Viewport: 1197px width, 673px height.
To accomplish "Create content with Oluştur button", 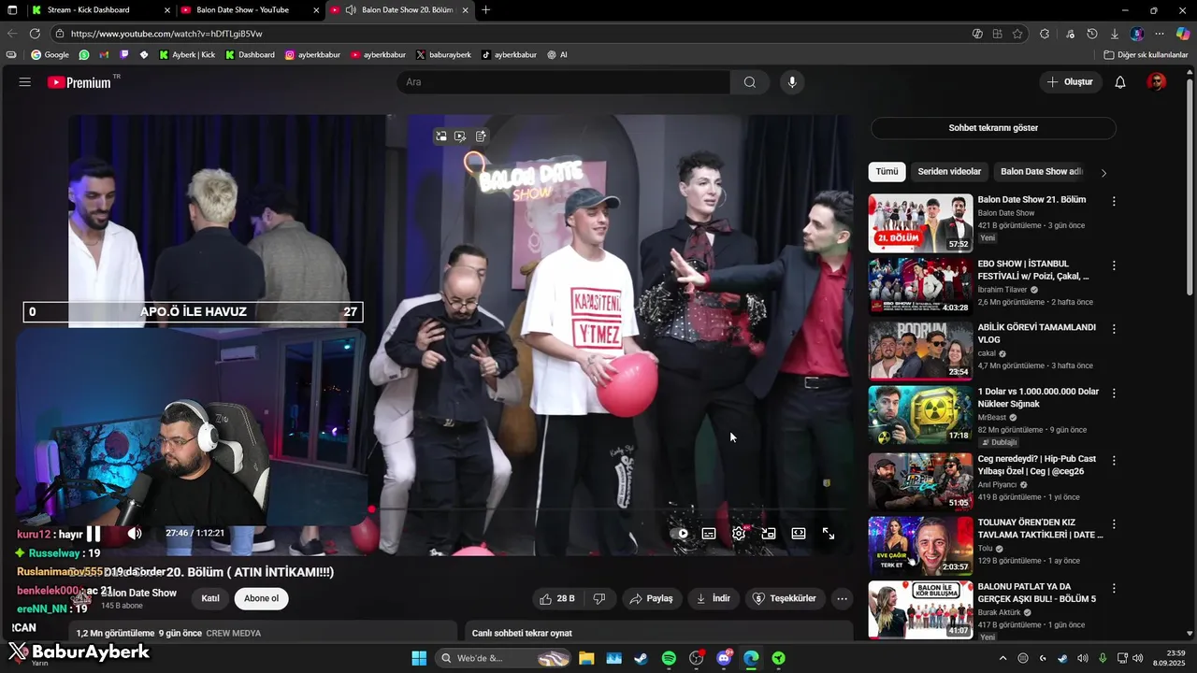I will pos(1070,82).
